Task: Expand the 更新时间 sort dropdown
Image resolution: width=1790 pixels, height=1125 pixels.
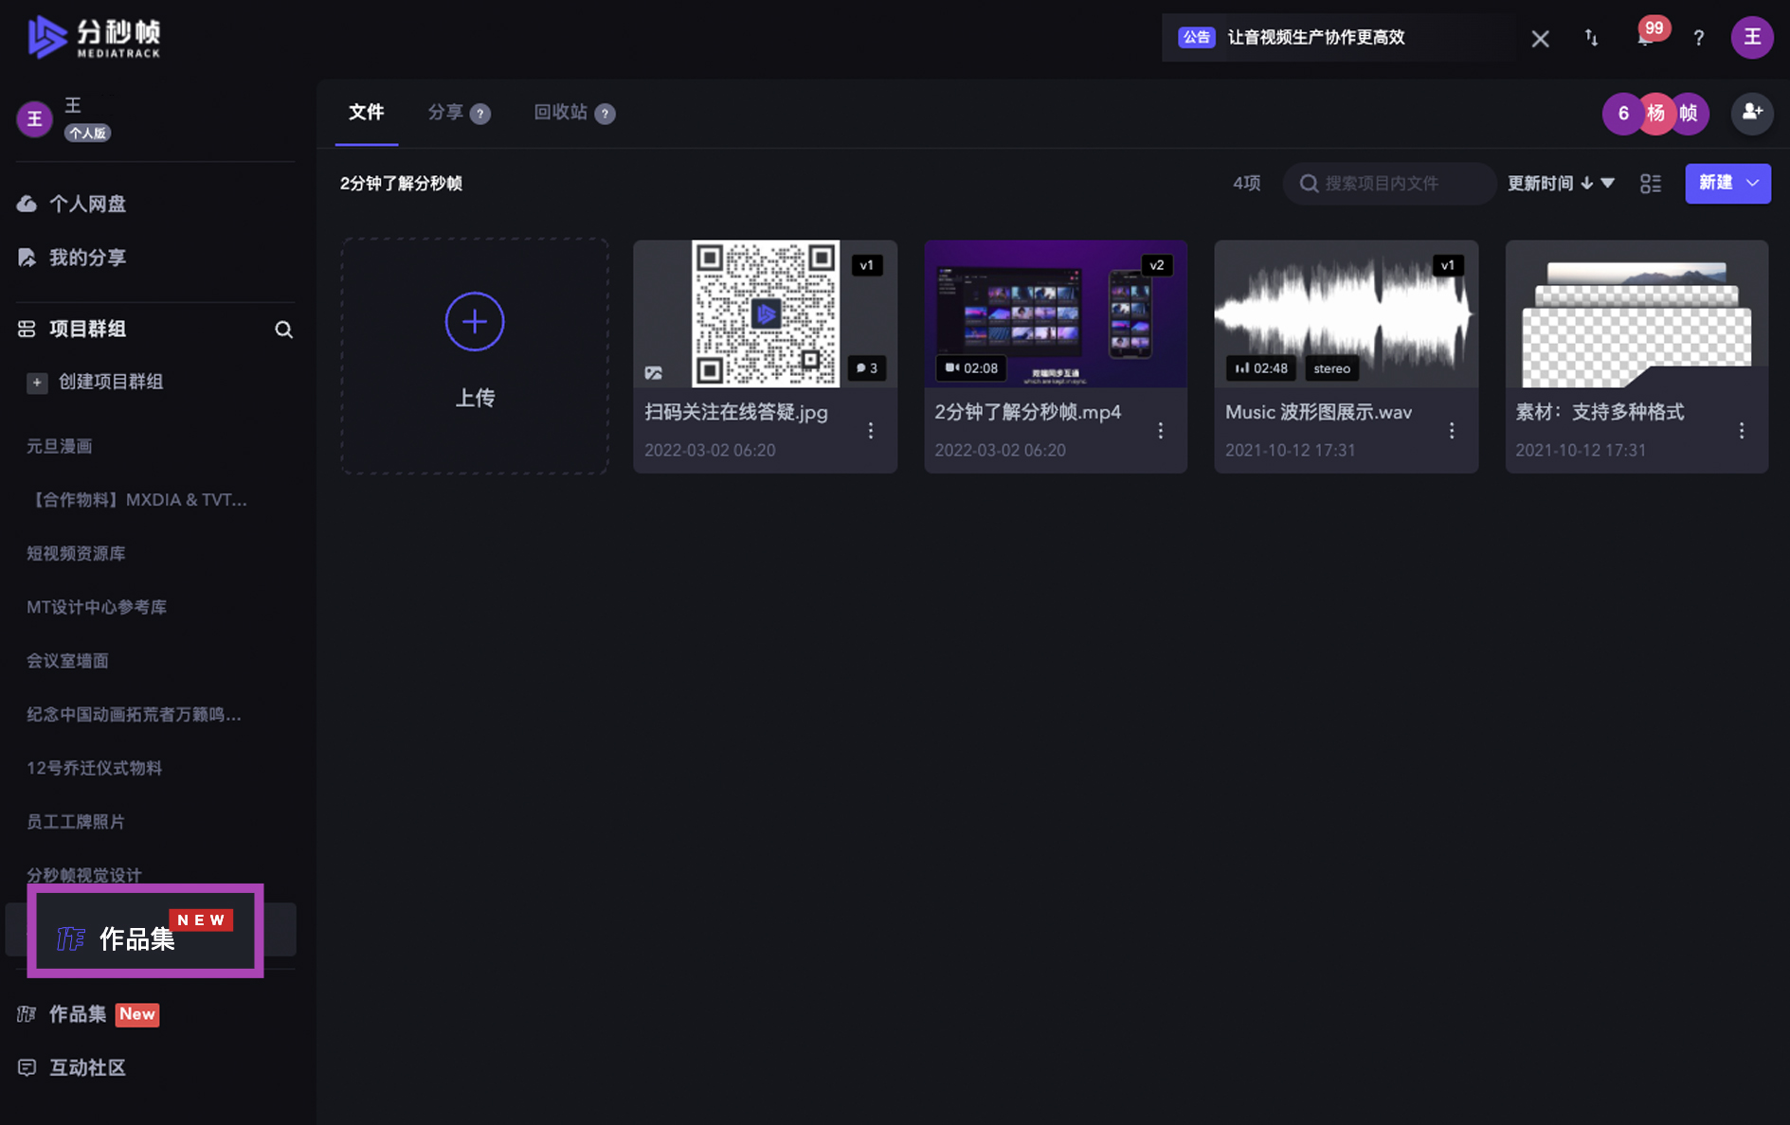Action: click(x=1608, y=184)
